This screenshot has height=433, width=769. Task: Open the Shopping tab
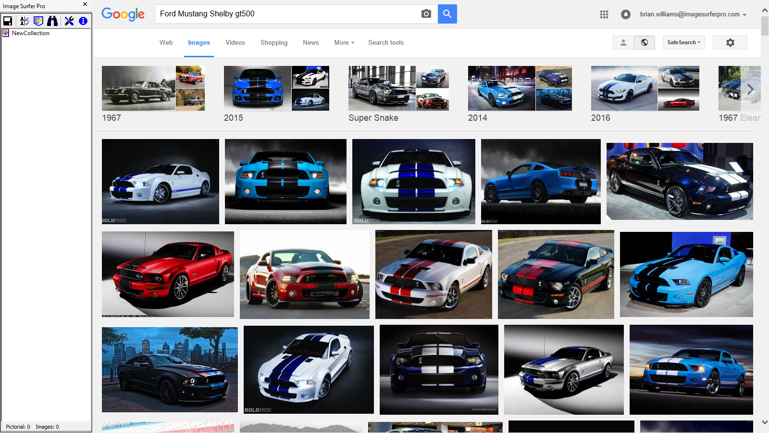point(274,42)
